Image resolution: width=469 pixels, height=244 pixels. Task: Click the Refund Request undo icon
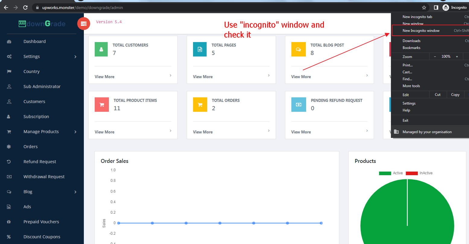click(9, 162)
